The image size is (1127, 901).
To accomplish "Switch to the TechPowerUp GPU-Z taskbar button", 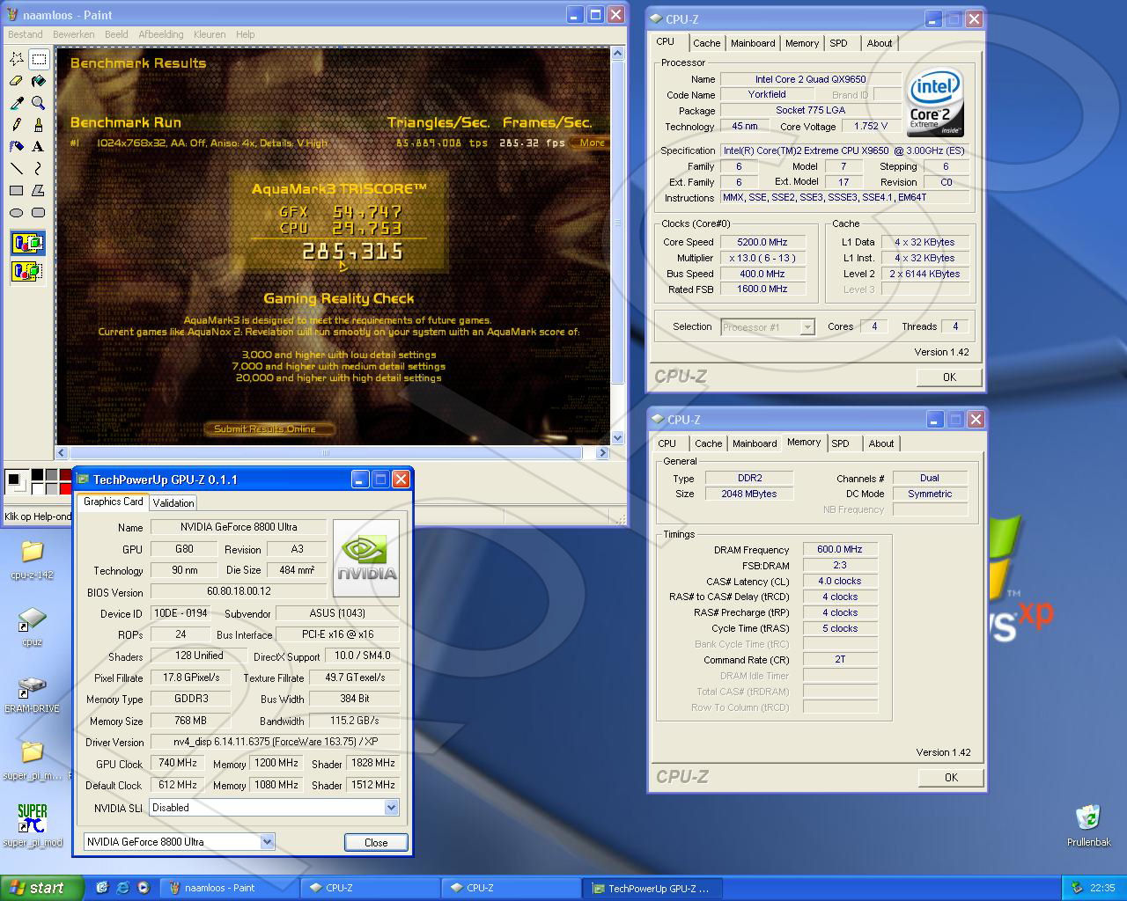I will coord(654,888).
